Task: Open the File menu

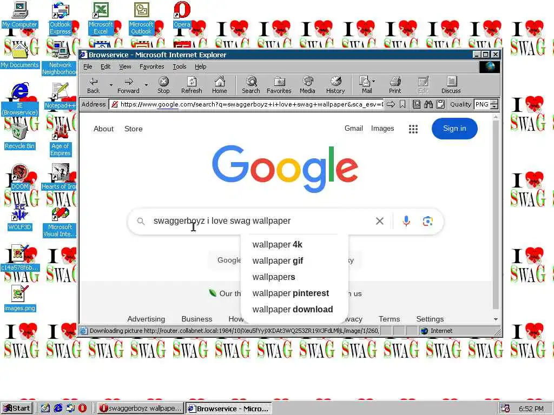Action: [x=88, y=66]
